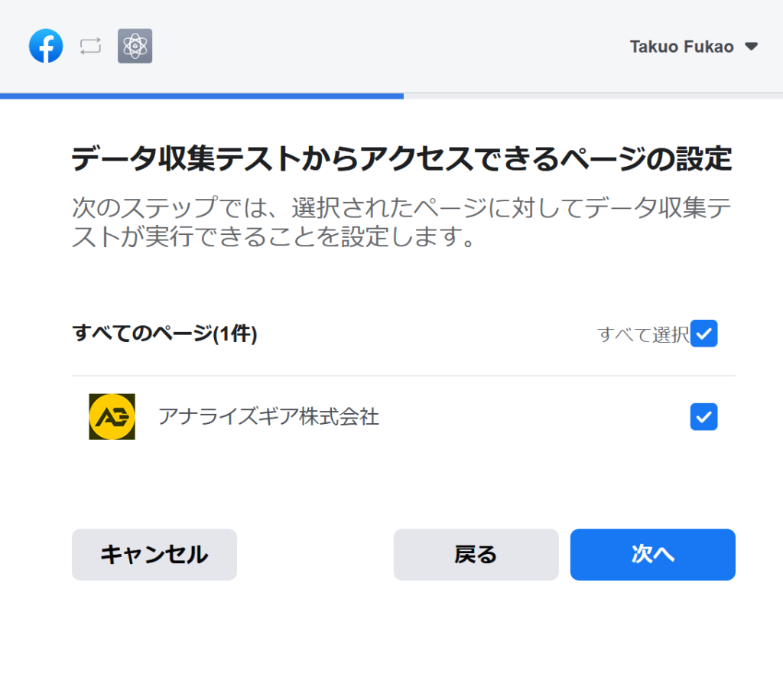Click the gray atom app icon
The image size is (783, 684).
tap(135, 46)
